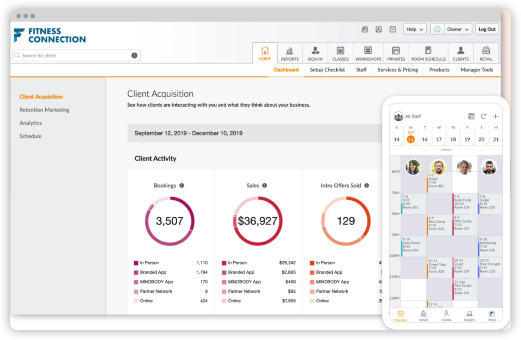Image resolution: width=521 pixels, height=340 pixels.
Task: Open Analytics in the sidebar
Action: 30,123
